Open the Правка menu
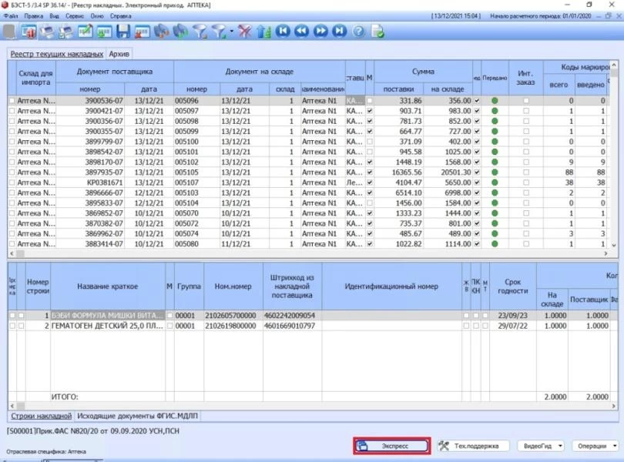The width and height of the screenshot is (624, 462). (33, 16)
